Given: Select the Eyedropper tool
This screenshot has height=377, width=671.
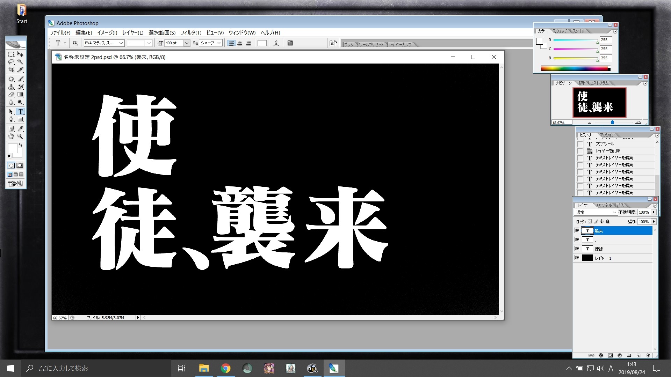Looking at the screenshot, I should 20,128.
